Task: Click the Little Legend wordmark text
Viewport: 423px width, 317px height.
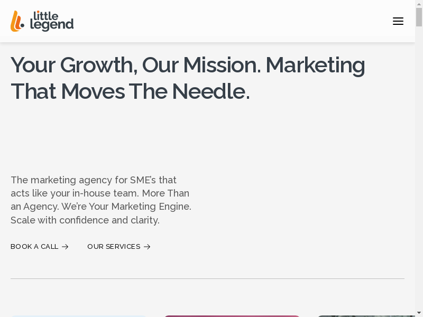Action: (x=52, y=21)
